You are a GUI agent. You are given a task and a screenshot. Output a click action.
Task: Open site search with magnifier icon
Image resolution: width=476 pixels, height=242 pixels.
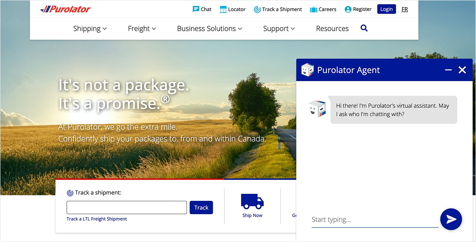[x=364, y=28]
